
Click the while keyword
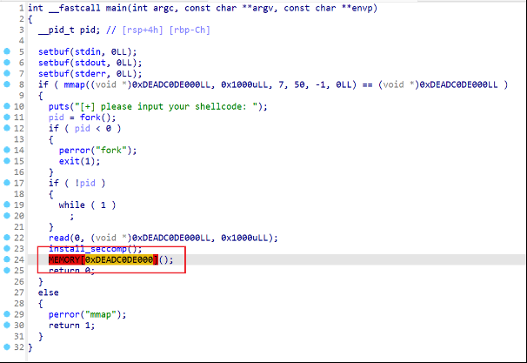[71, 205]
